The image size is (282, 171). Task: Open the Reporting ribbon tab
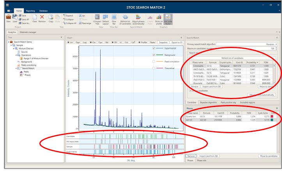click(x=30, y=11)
